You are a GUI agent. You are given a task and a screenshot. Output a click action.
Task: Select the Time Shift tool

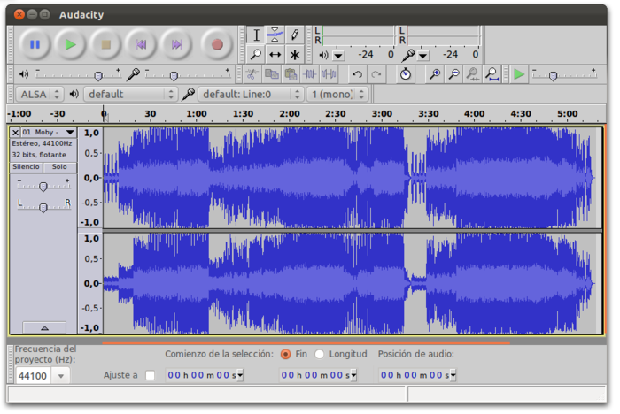pyautogui.click(x=275, y=55)
